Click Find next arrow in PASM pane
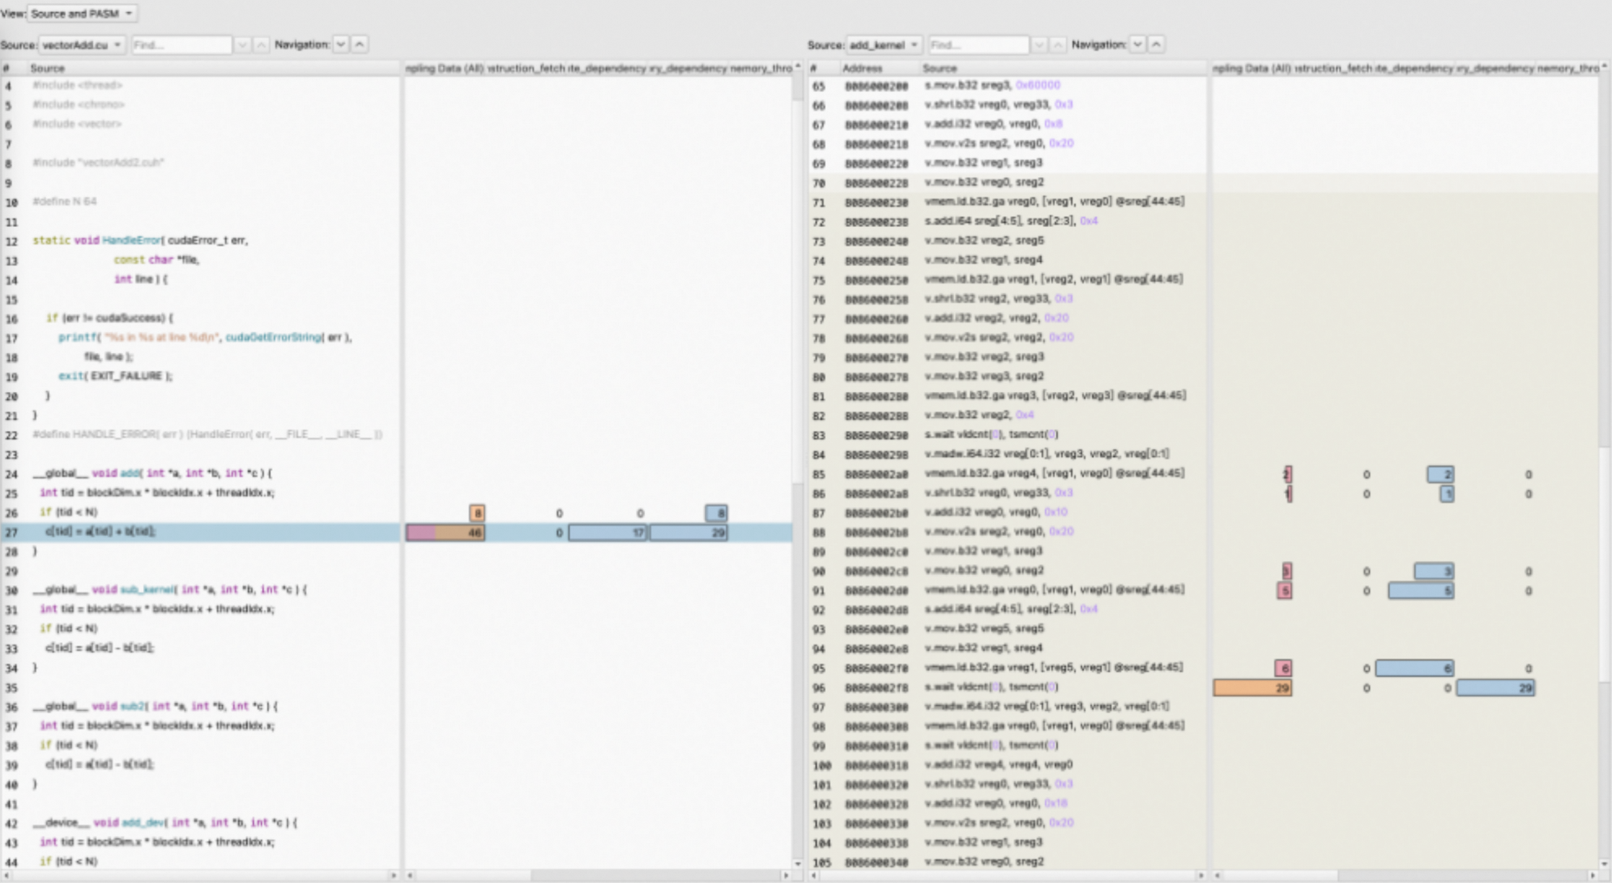Screen dimensions: 1612x883 [1039, 45]
